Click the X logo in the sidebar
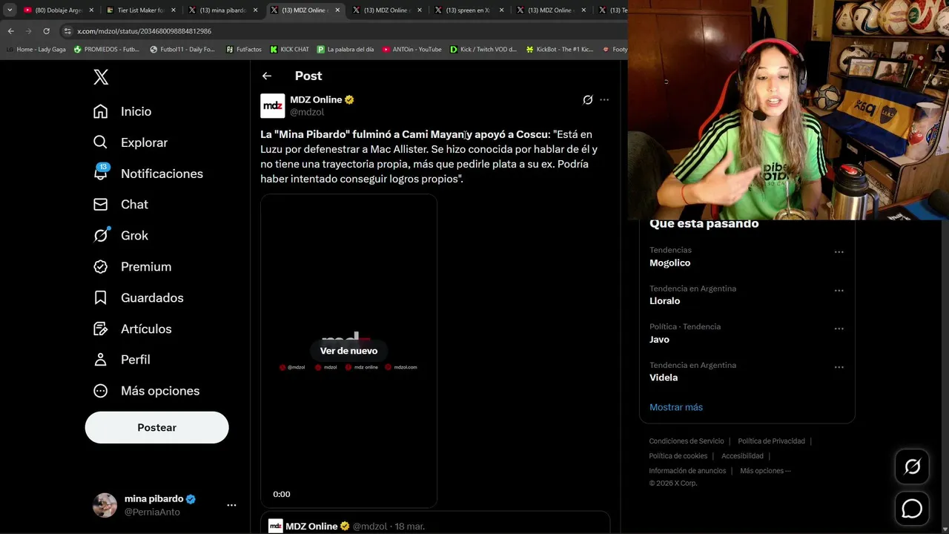 click(101, 76)
